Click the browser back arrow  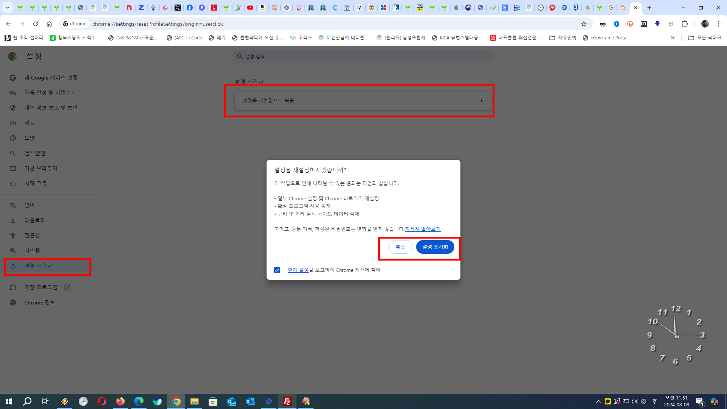8,24
